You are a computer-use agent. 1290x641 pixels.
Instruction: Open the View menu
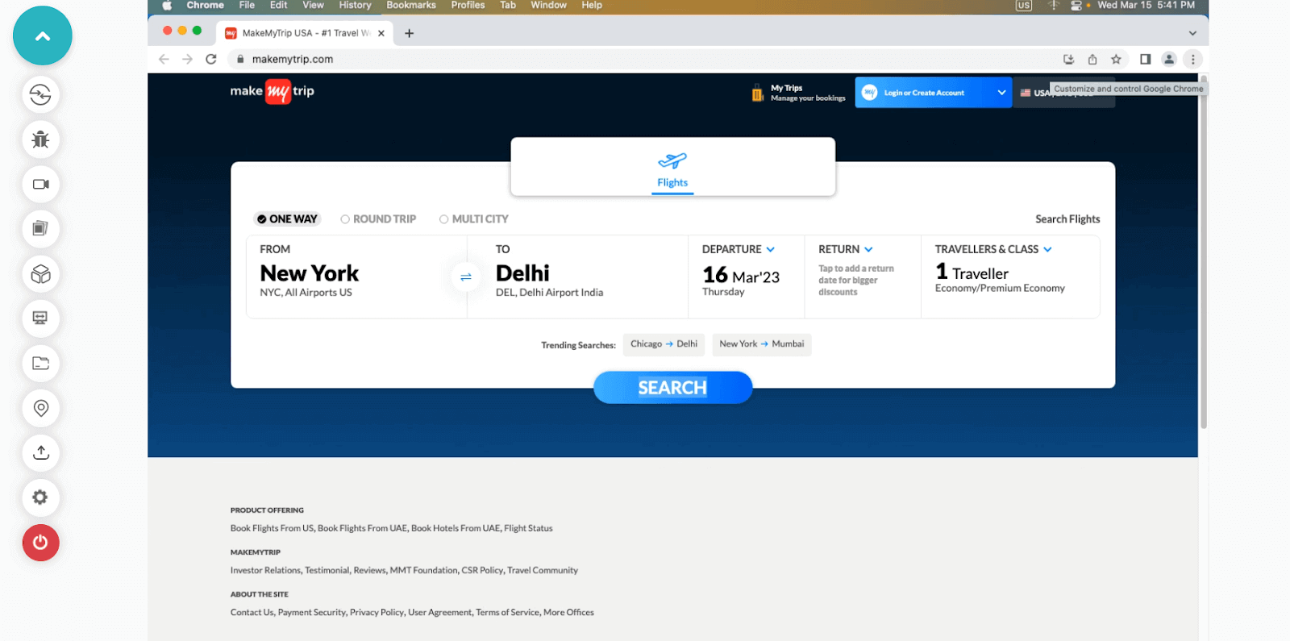click(313, 5)
